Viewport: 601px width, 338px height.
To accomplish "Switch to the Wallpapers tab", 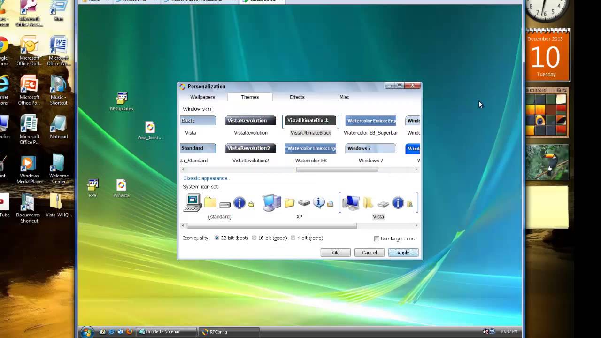I will pyautogui.click(x=202, y=97).
